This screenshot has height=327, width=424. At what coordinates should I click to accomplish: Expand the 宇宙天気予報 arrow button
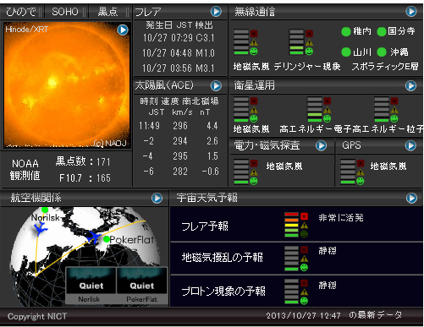coord(411,198)
